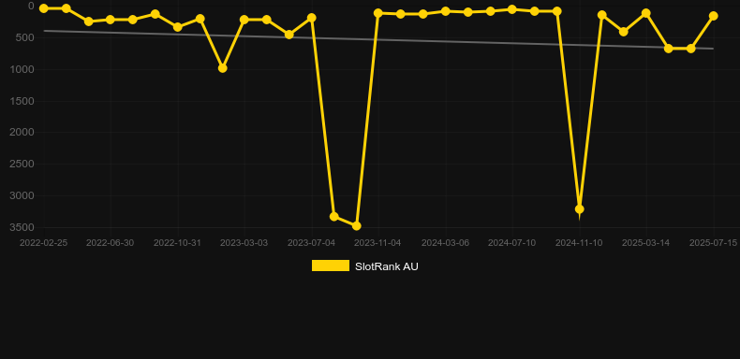Toggle the SlotRank AU legend label
Screen dimensions: 740x359
[x=387, y=266]
